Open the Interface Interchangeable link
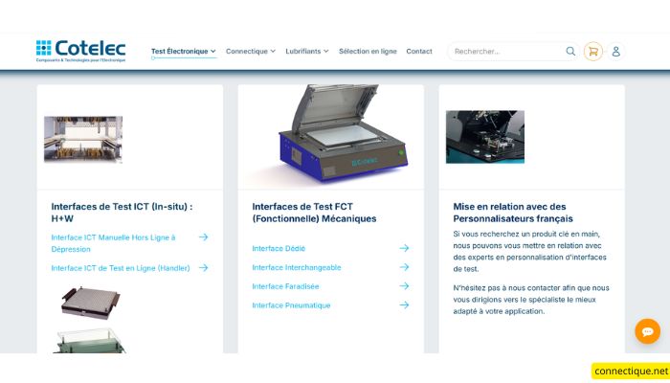This screenshot has height=383, width=670. (297, 267)
